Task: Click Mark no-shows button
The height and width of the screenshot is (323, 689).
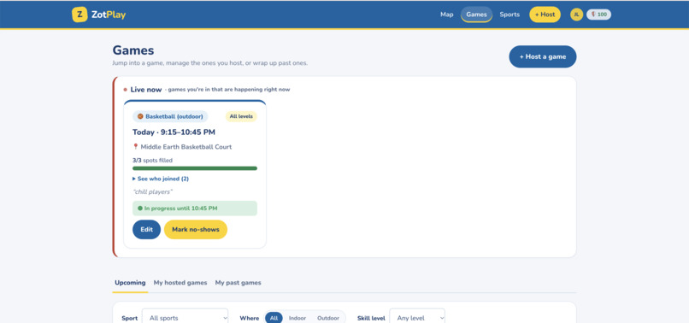Action: 196,229
